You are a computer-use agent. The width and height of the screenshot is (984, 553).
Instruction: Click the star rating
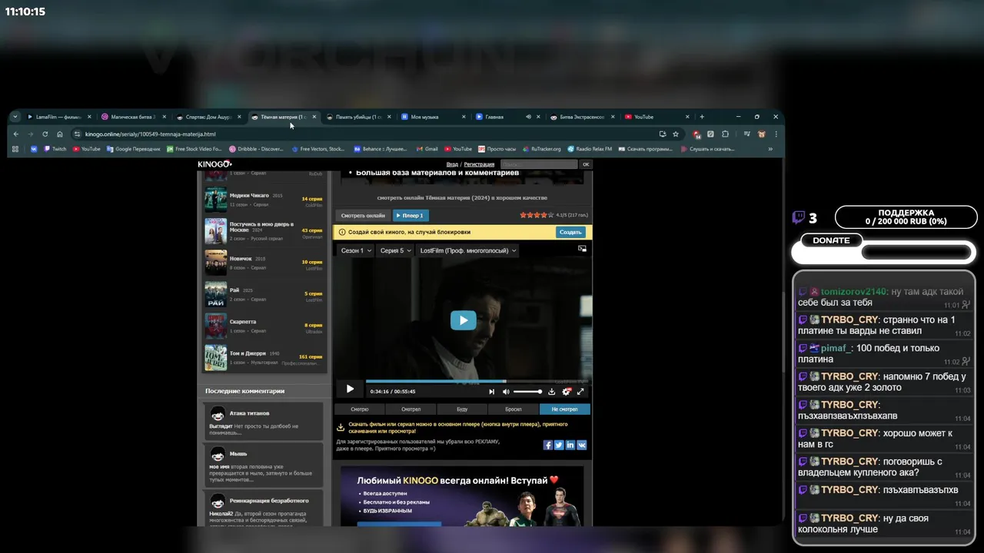click(x=536, y=216)
